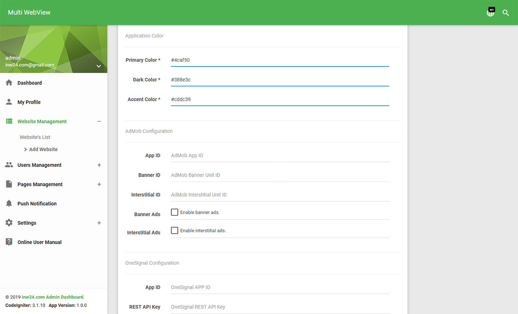
Task: Click the admin username text
Action: (x=13, y=58)
